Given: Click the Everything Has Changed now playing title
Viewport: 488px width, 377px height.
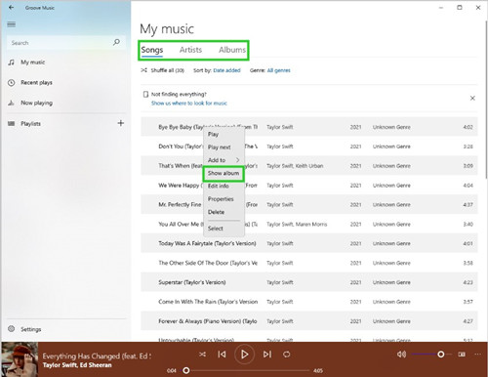Looking at the screenshot, I should 97,356.
